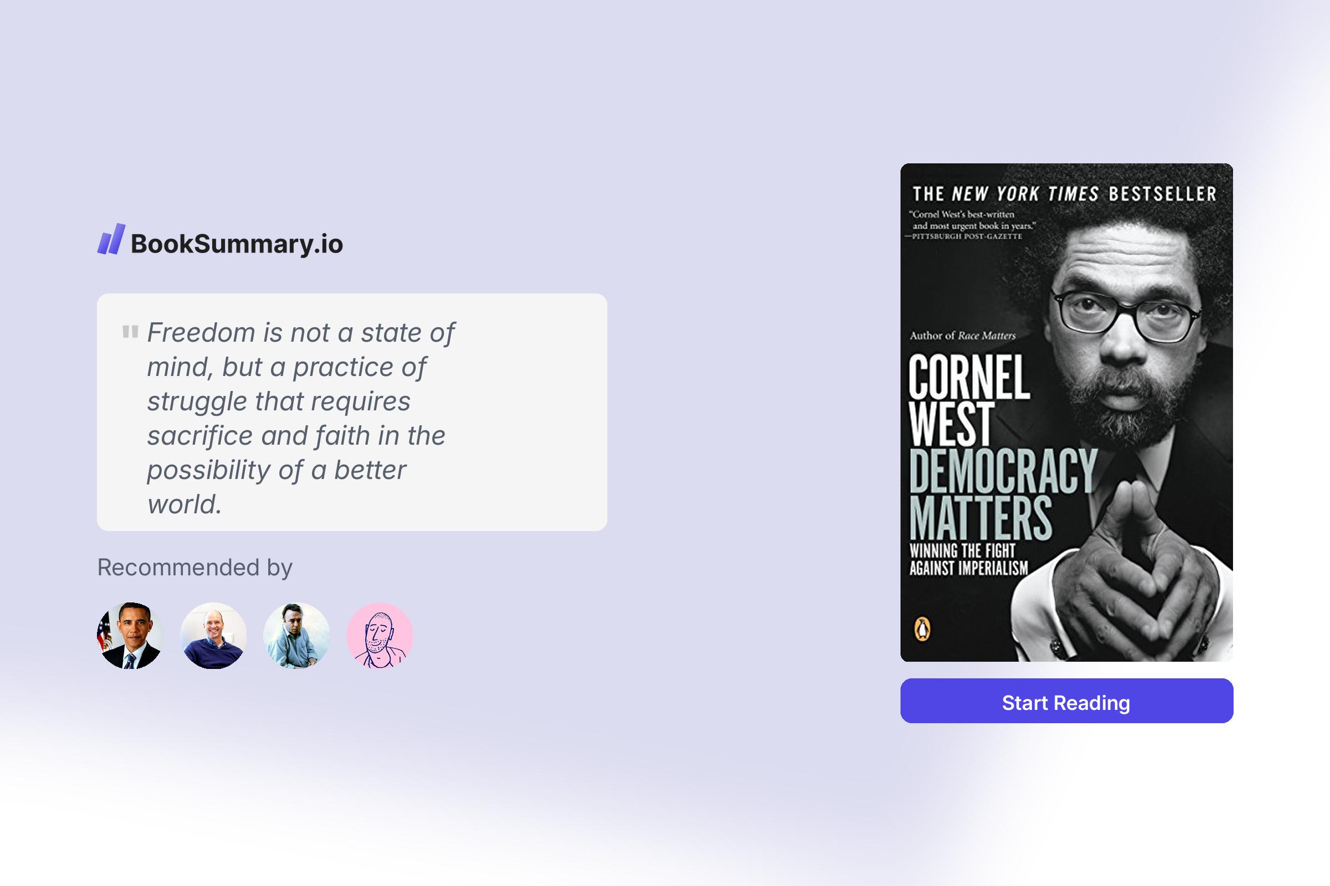Click the New York Times Bestseller banner
The height and width of the screenshot is (886, 1330).
click(x=1065, y=194)
